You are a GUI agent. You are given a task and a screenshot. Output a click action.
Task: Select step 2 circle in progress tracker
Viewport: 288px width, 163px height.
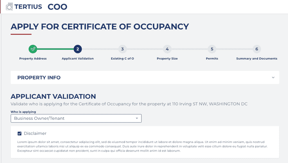78,49
